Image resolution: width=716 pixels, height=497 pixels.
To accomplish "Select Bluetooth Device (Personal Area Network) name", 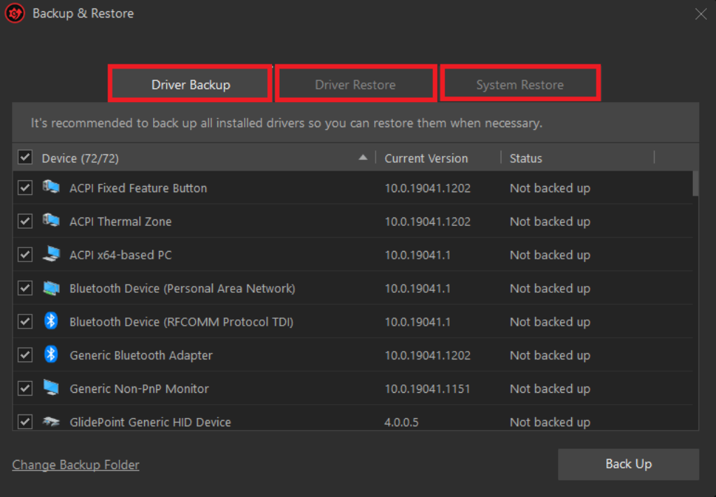I will tap(182, 289).
